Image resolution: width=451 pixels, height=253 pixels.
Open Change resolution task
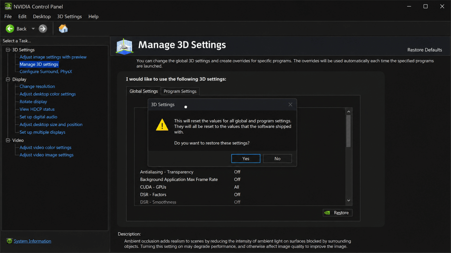[37, 86]
